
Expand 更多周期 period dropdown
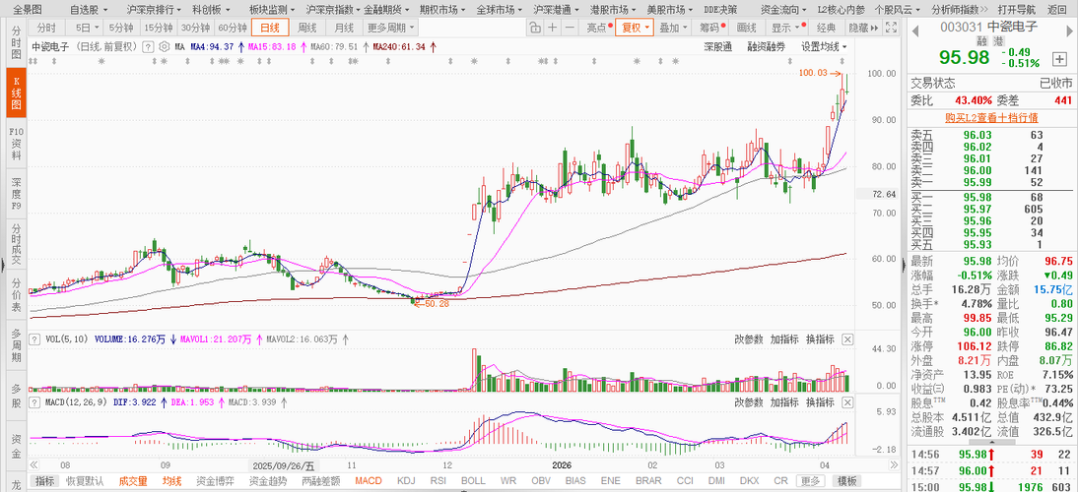pos(391,28)
